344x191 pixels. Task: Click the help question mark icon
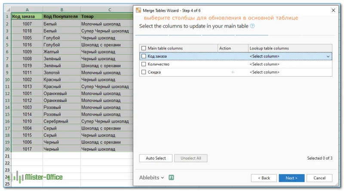click(252, 26)
